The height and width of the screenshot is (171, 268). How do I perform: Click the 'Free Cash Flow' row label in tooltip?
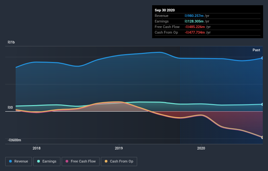167,27
